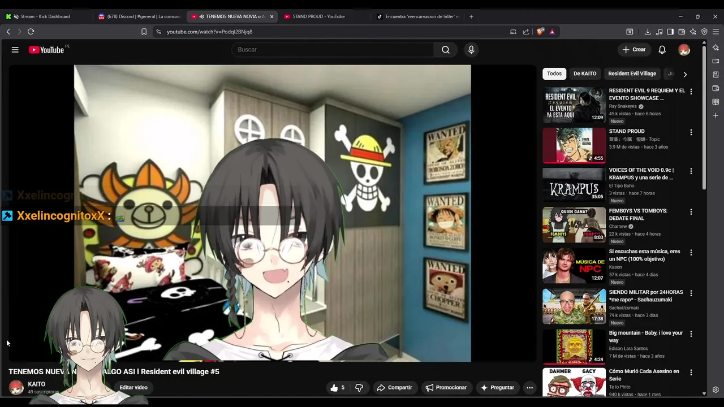Screen dimensions: 724x407
Task: Open sidebar settings gear
Action: pos(716,389)
